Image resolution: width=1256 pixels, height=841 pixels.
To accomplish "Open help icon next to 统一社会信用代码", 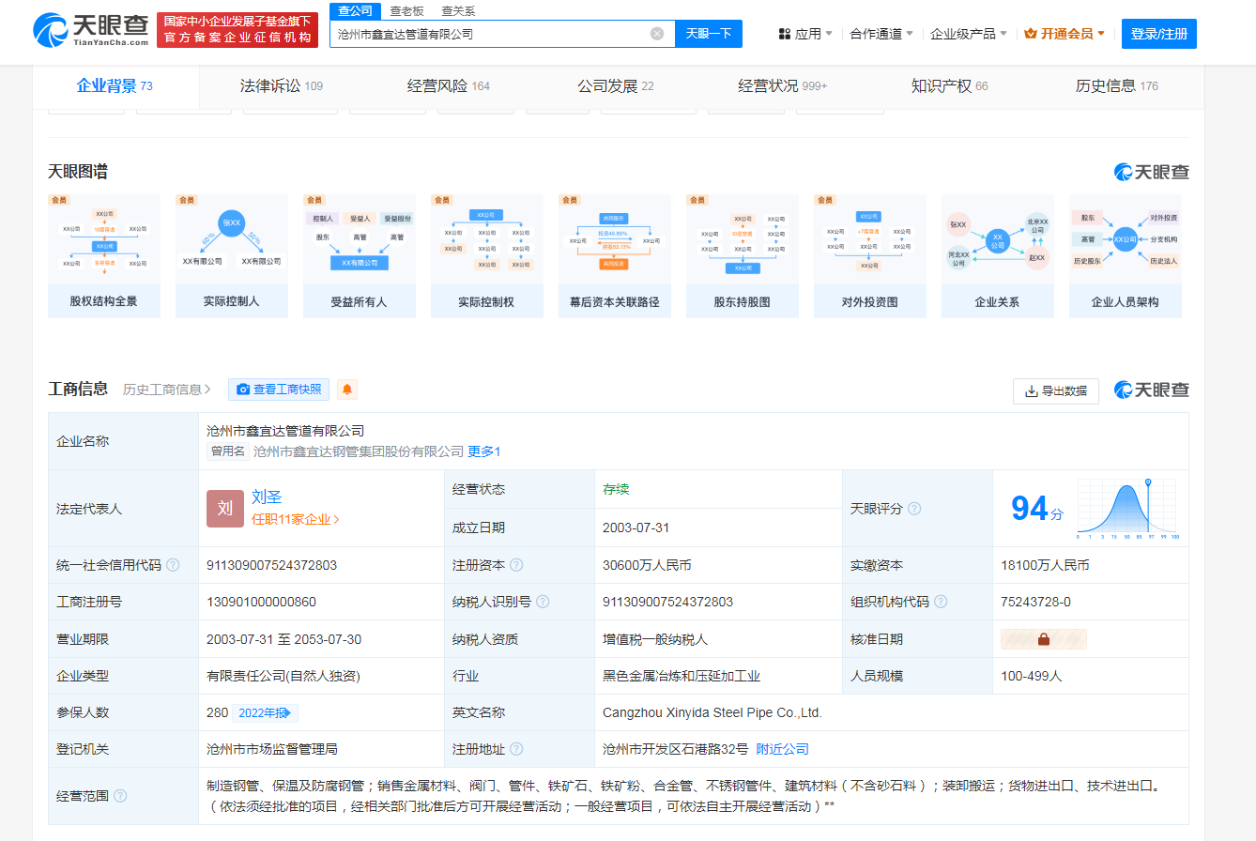I will (x=173, y=565).
